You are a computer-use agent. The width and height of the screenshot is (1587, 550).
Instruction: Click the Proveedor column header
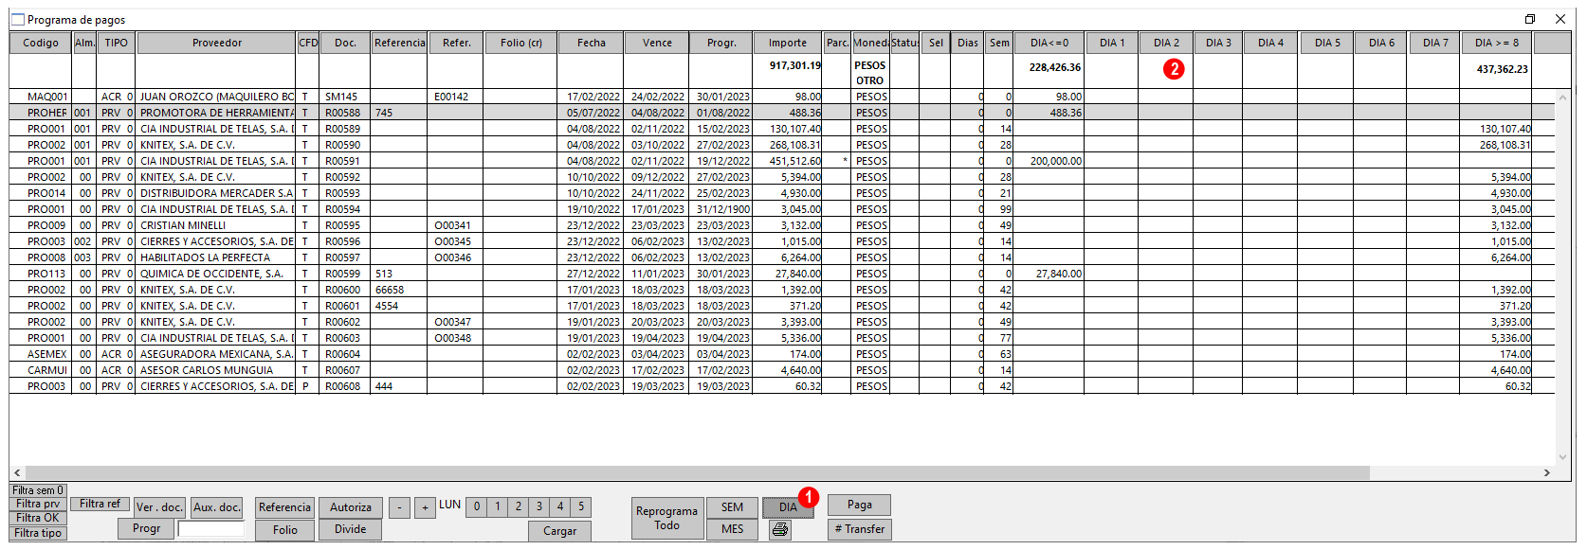pyautogui.click(x=217, y=43)
